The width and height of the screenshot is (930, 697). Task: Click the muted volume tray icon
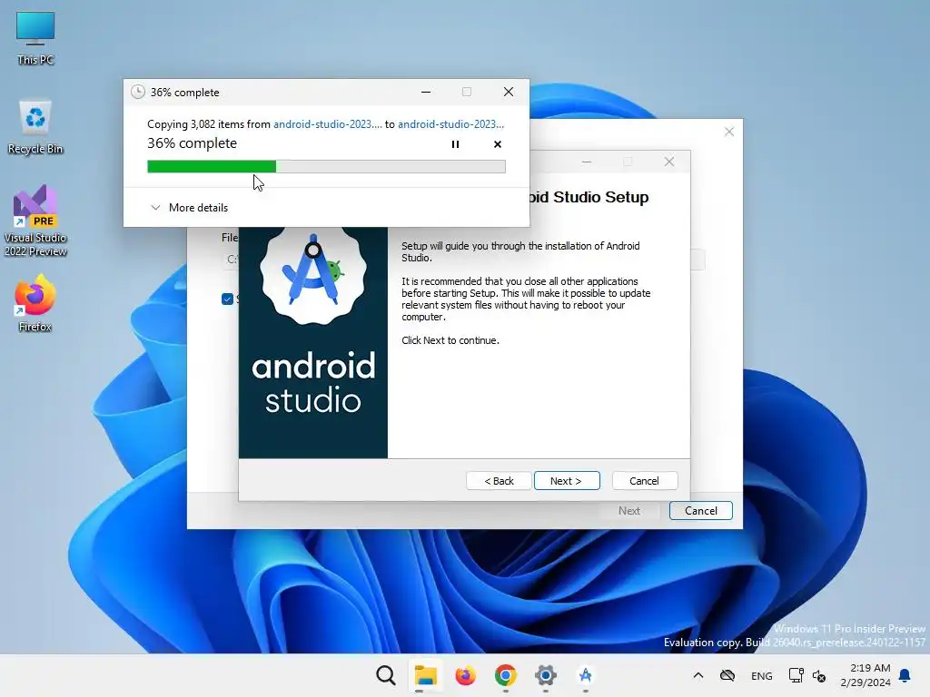[819, 675]
